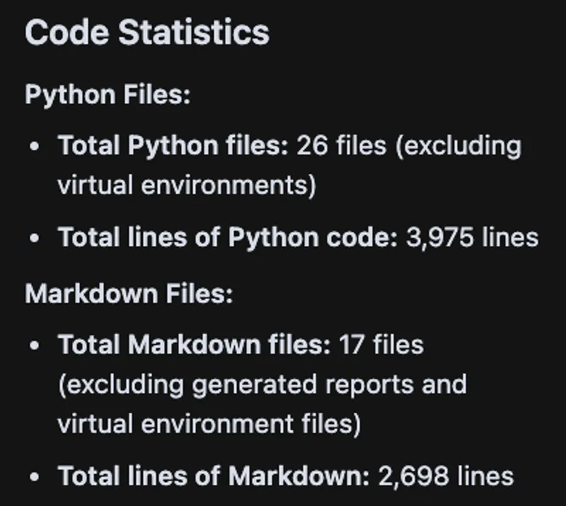Click the Code Statistics heading
This screenshot has height=506, width=566.
coord(149,30)
